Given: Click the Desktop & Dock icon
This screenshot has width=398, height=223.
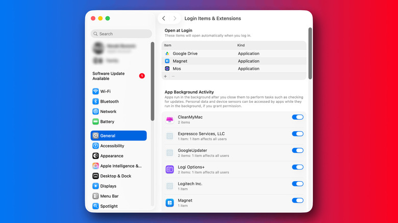Looking at the screenshot, I should 95,176.
